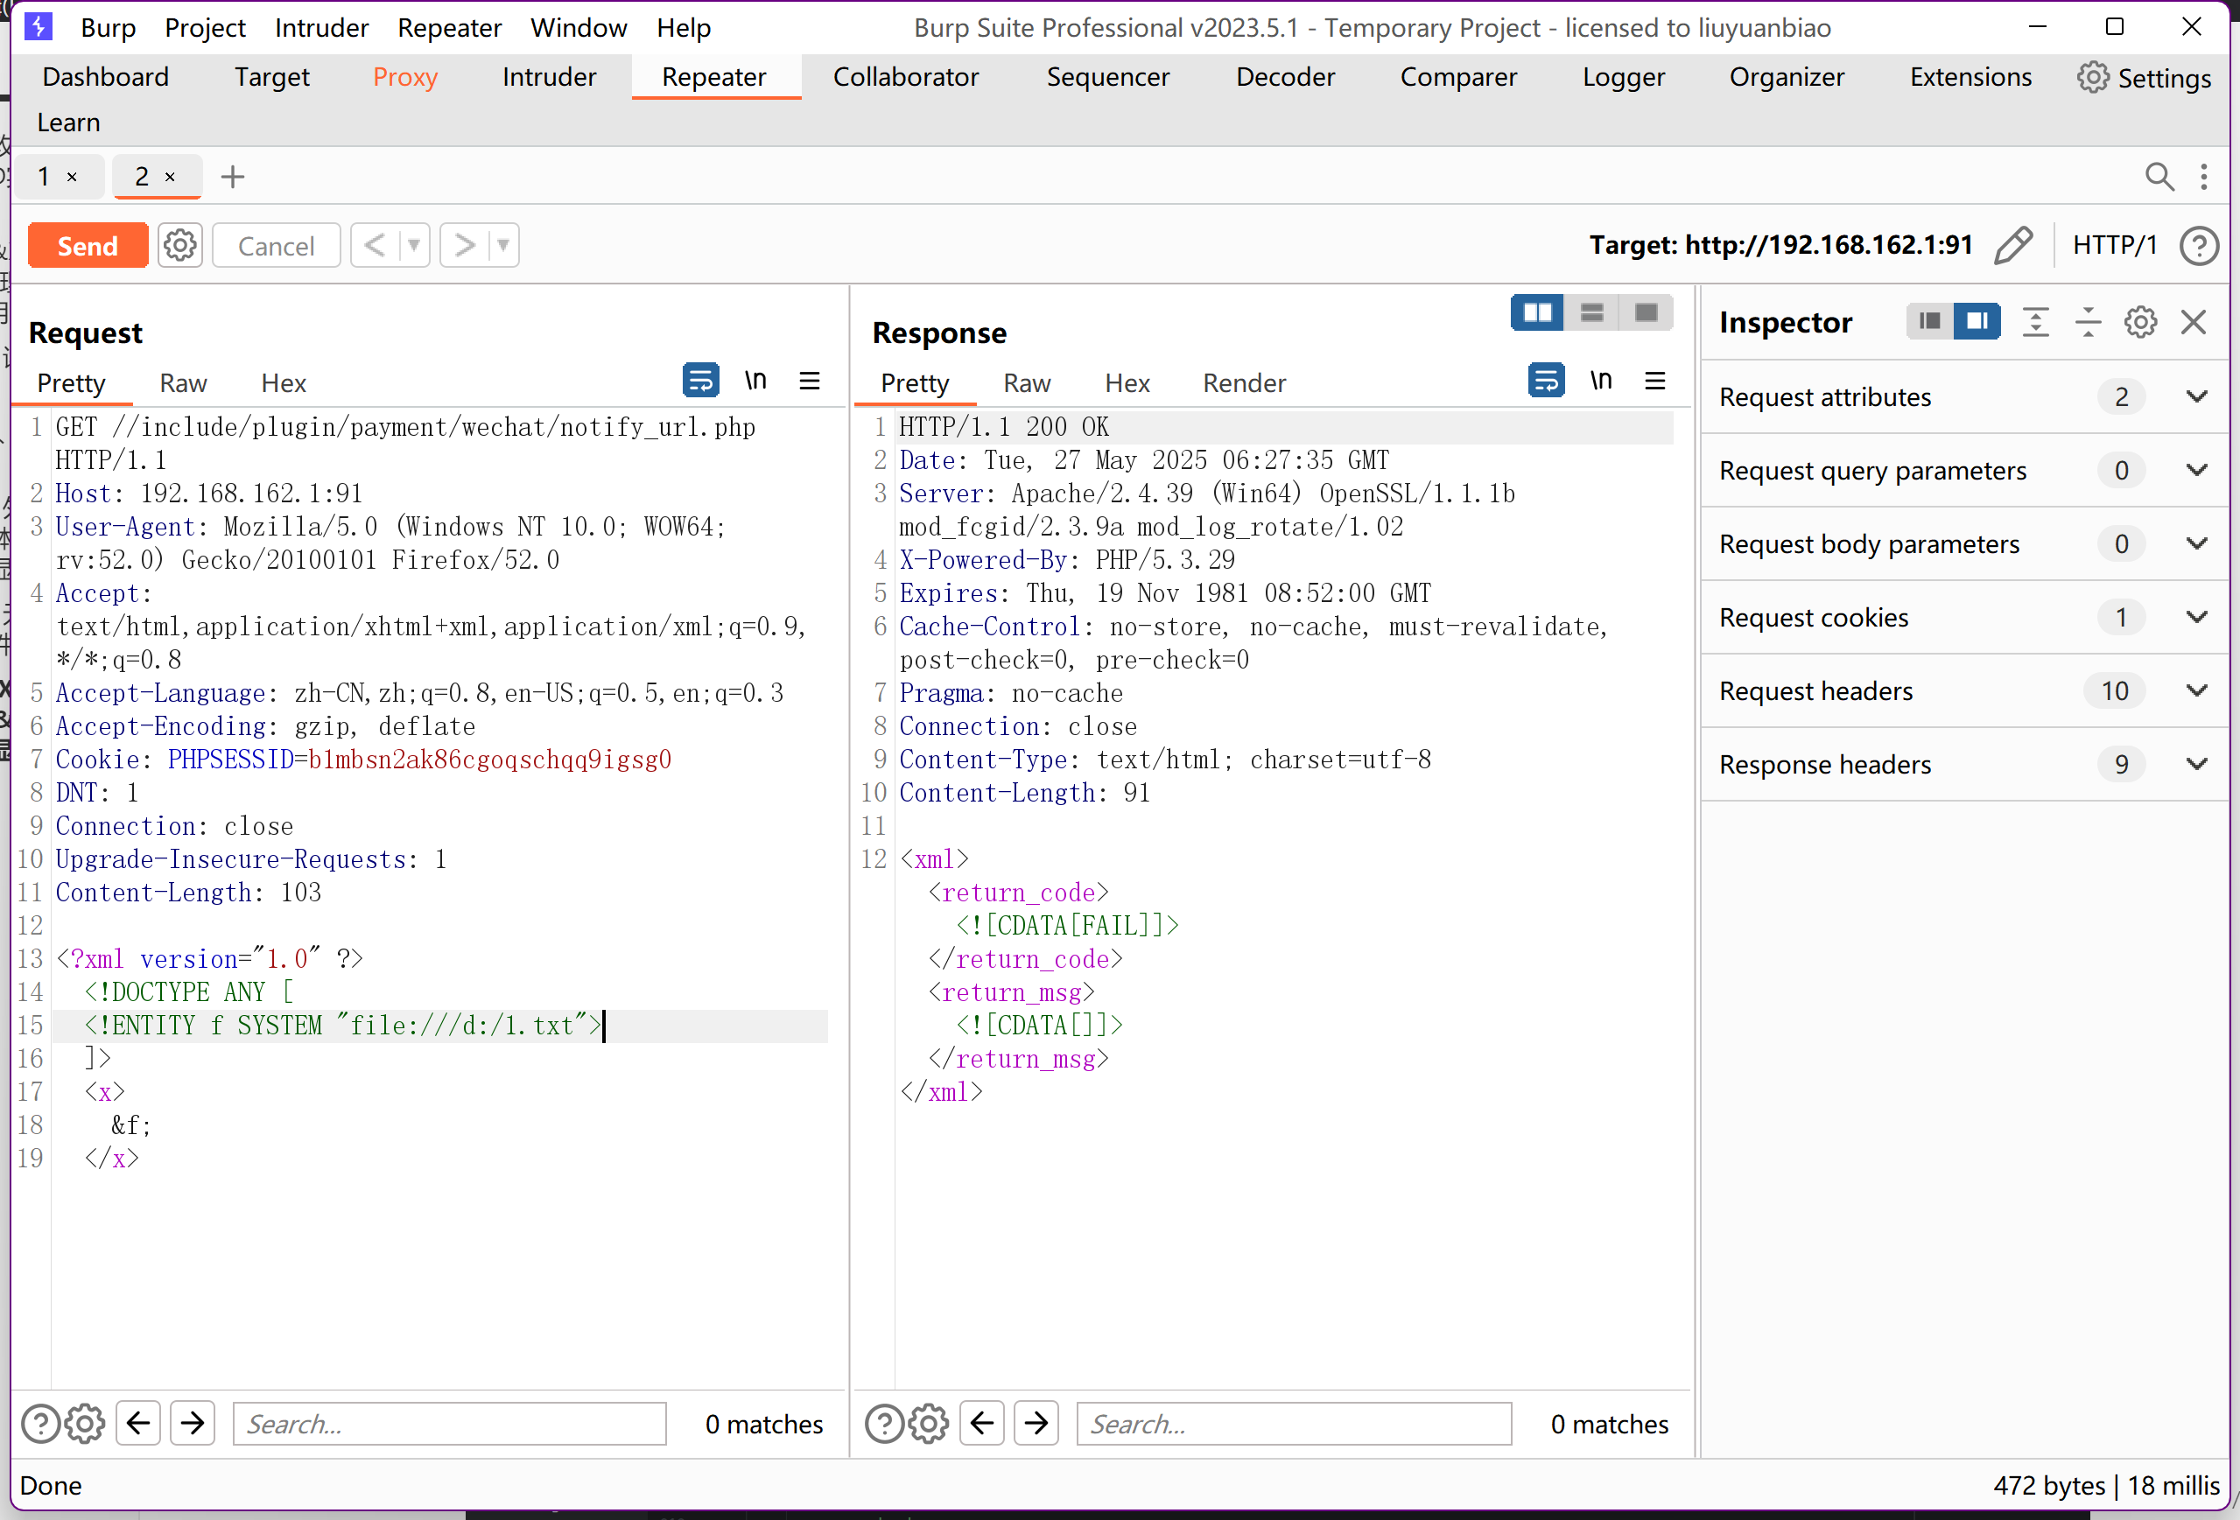Open the Response Render tab
Screen dimensions: 2240x1520
1243,382
